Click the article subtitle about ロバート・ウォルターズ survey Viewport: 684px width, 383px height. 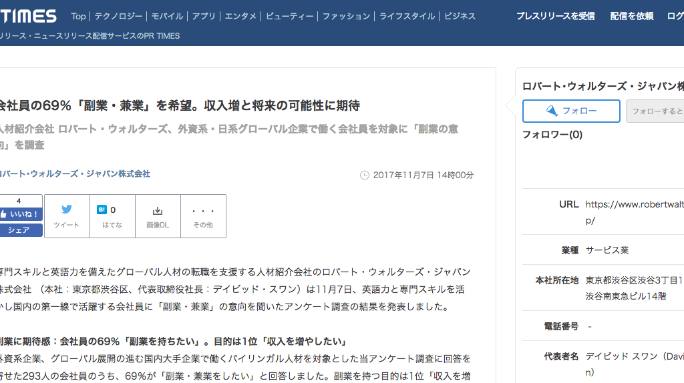[228, 137]
